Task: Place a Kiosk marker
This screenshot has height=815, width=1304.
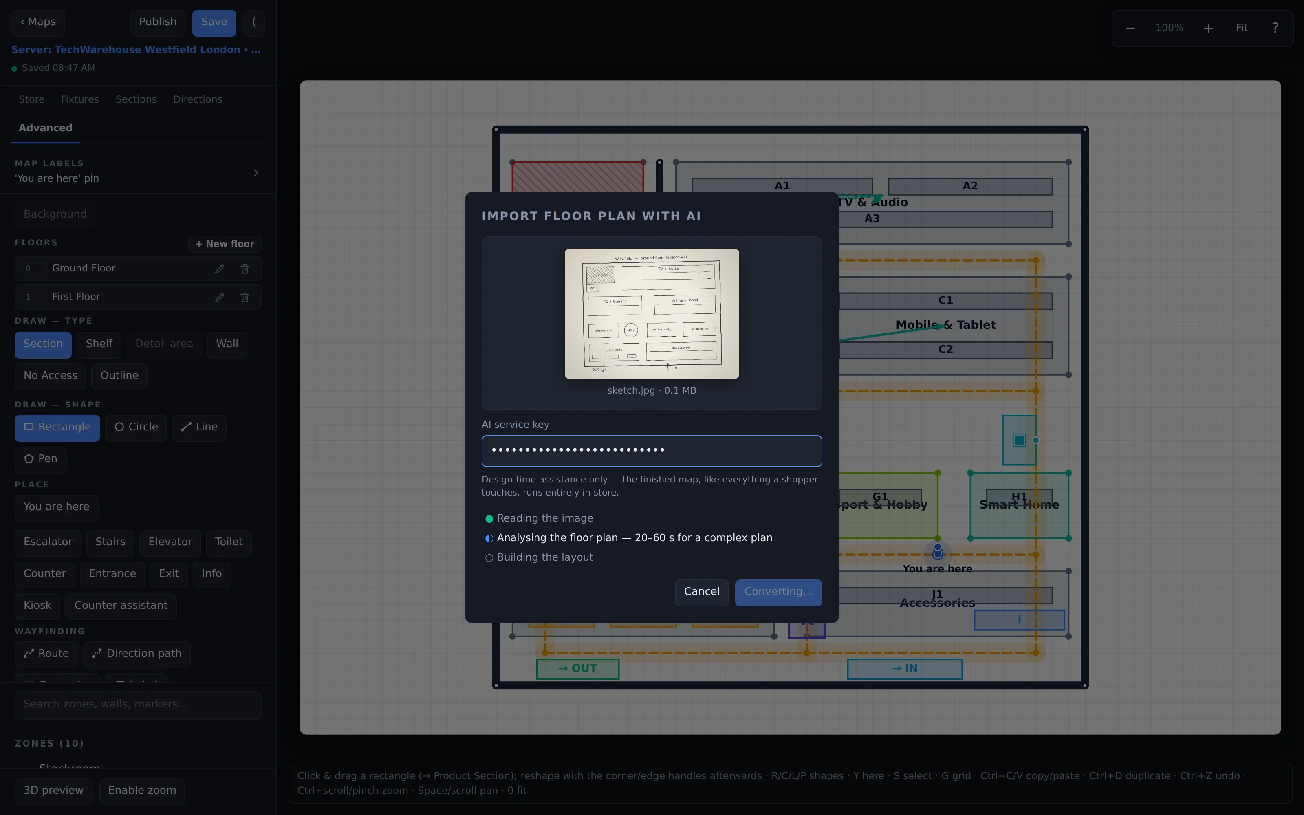Action: click(x=38, y=606)
